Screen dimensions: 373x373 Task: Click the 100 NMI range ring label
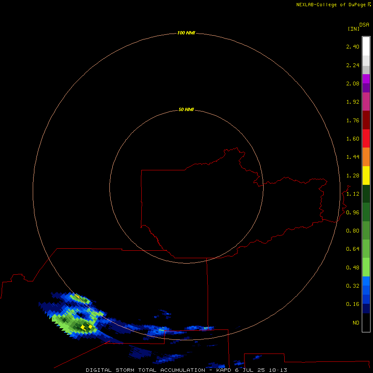coord(186,33)
